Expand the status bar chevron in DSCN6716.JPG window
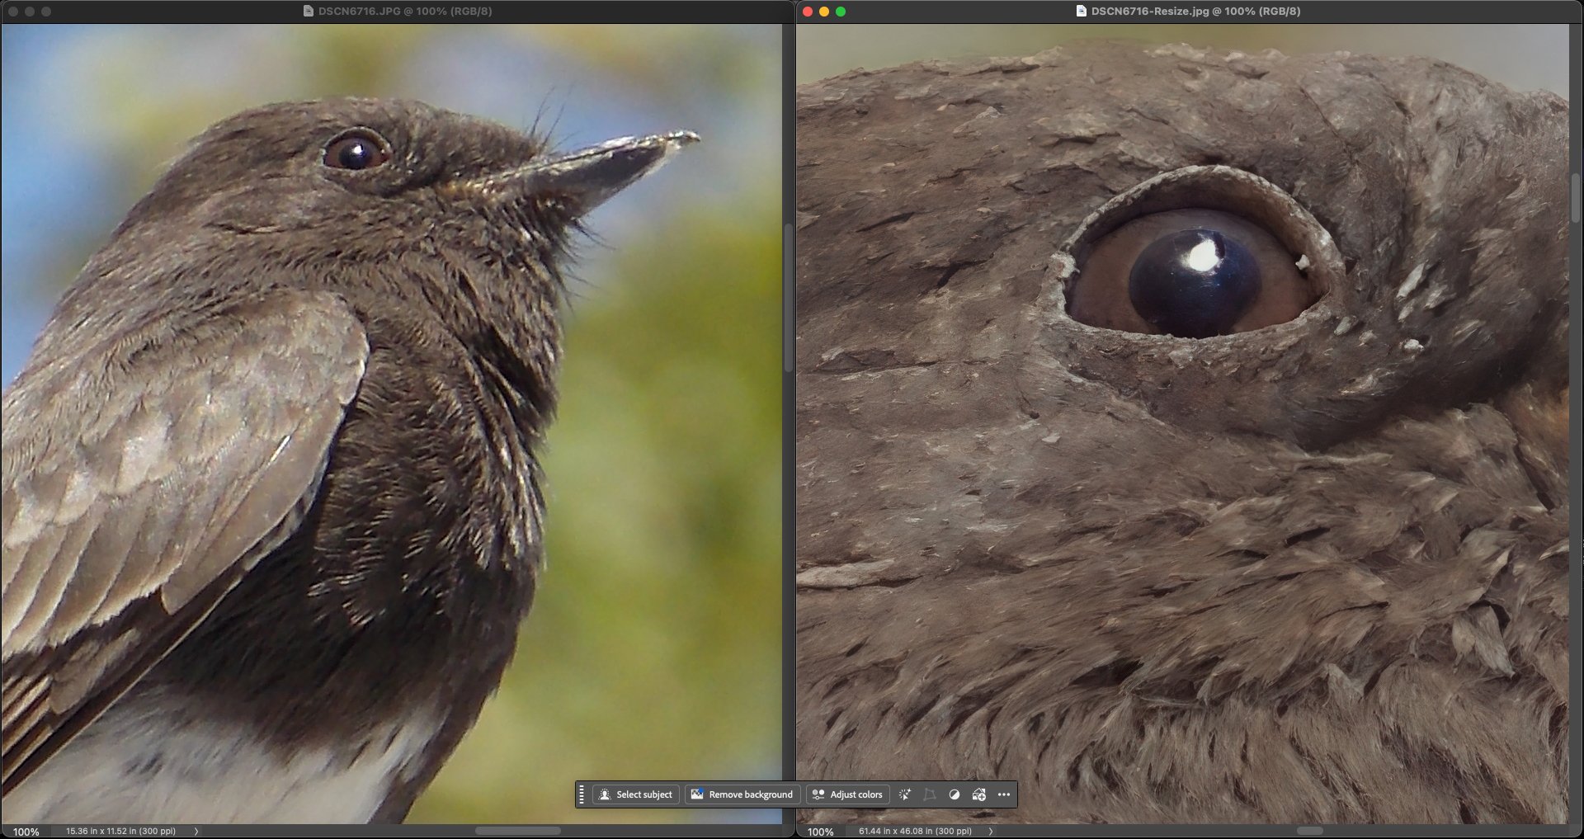The height and width of the screenshot is (839, 1584). click(196, 832)
